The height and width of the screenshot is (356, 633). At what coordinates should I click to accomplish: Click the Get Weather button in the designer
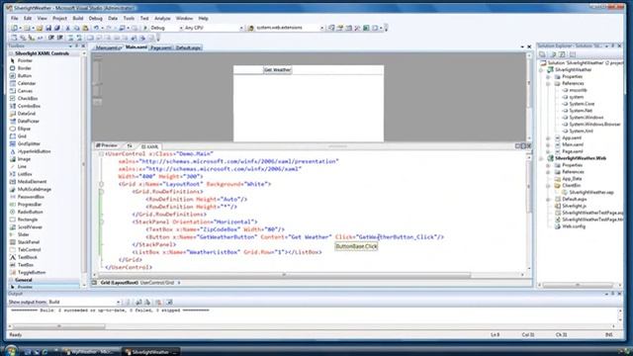pyautogui.click(x=277, y=70)
